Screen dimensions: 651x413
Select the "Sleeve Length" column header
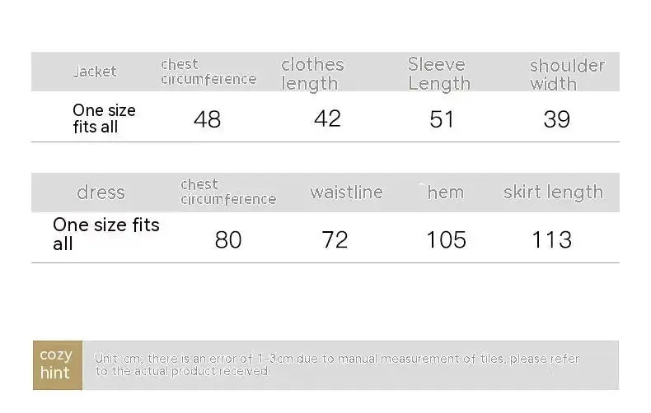tap(438, 73)
